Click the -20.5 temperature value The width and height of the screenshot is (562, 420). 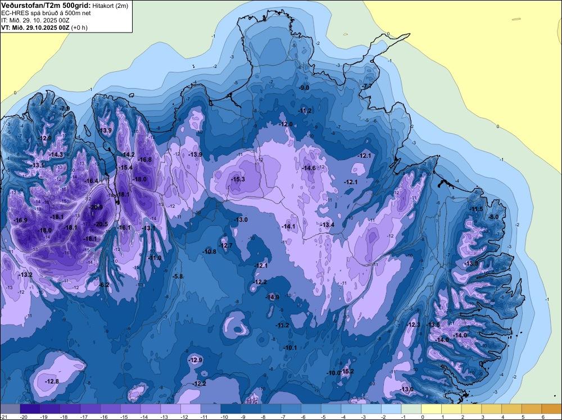101,224
